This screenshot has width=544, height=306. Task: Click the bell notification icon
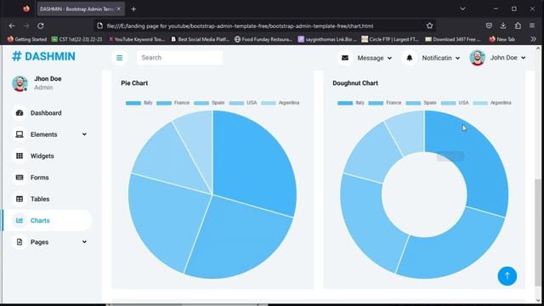pos(410,58)
